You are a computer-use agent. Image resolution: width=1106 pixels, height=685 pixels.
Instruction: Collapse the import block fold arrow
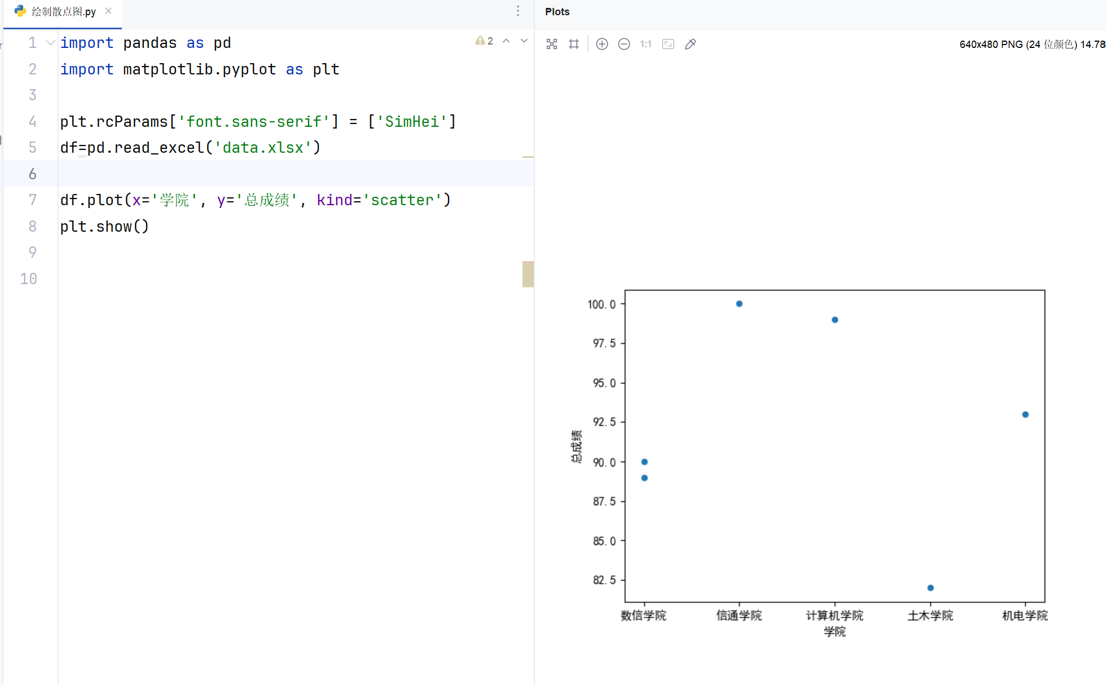pos(50,43)
